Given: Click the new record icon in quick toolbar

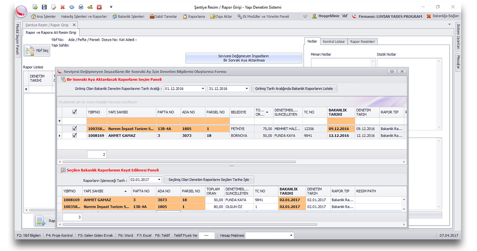Looking at the screenshot, I should coord(35,7).
